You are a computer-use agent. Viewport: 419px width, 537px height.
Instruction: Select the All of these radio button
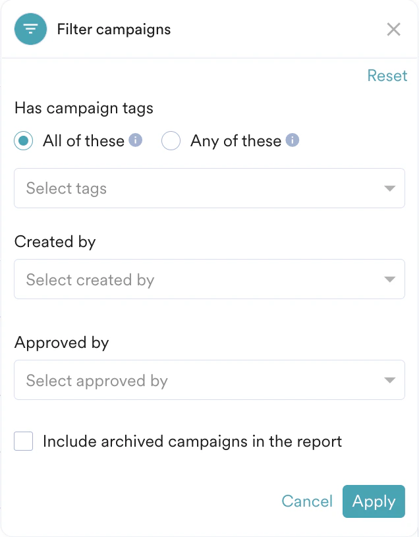click(23, 140)
